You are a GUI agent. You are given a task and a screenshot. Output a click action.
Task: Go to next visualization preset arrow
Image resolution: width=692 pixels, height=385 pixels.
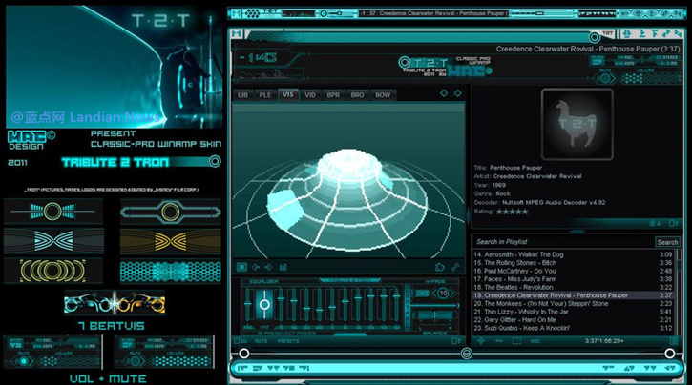pyautogui.click(x=269, y=267)
